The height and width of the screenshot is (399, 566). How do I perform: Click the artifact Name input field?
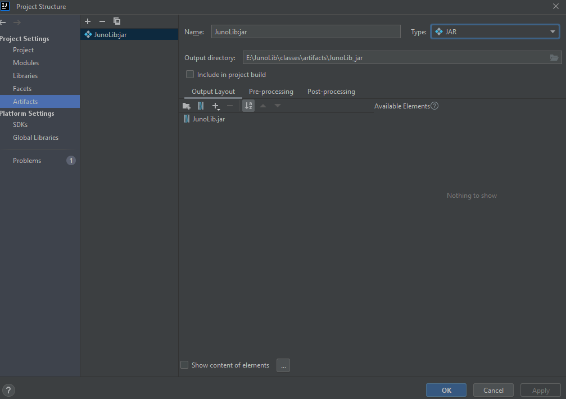coord(305,32)
